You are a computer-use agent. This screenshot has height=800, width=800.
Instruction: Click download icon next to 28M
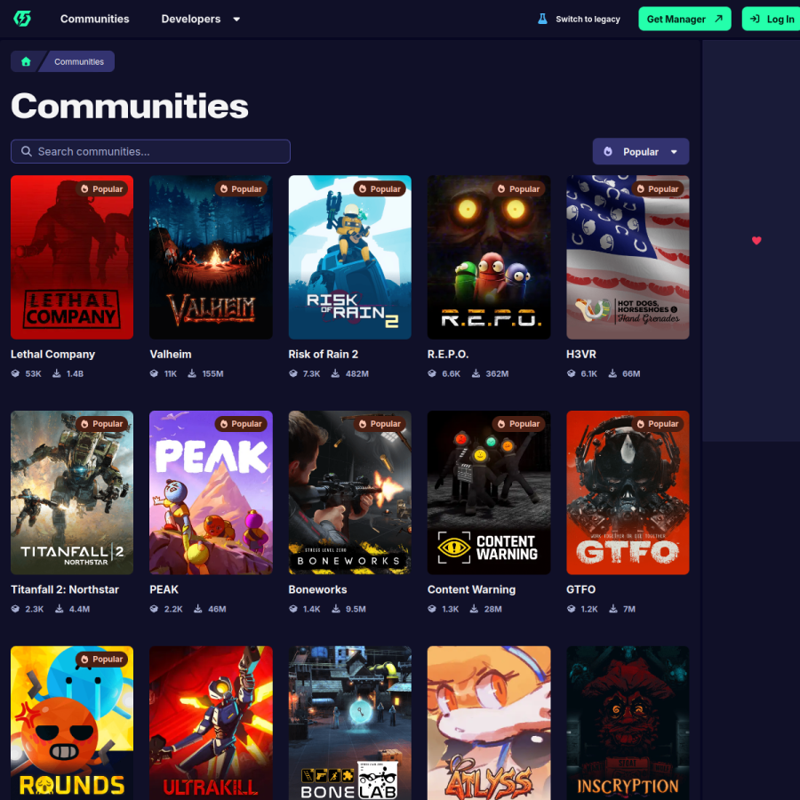point(474,609)
